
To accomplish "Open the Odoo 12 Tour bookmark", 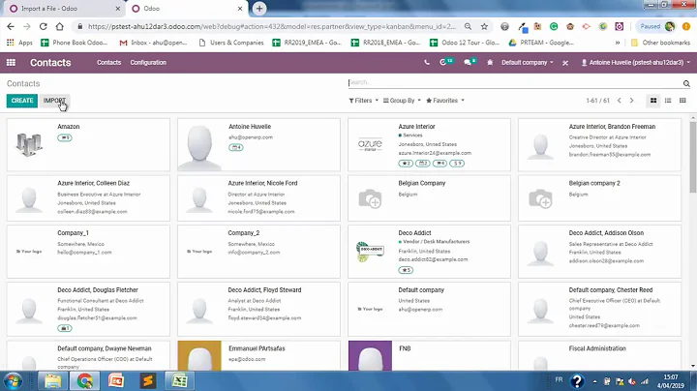I will (465, 43).
